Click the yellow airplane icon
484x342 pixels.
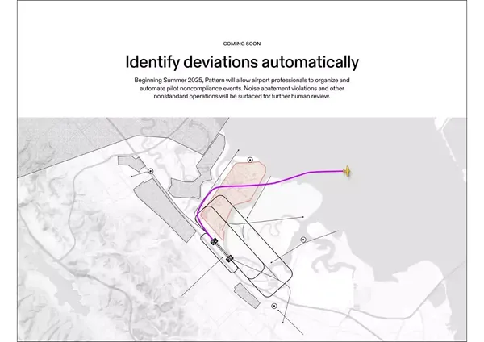347,171
